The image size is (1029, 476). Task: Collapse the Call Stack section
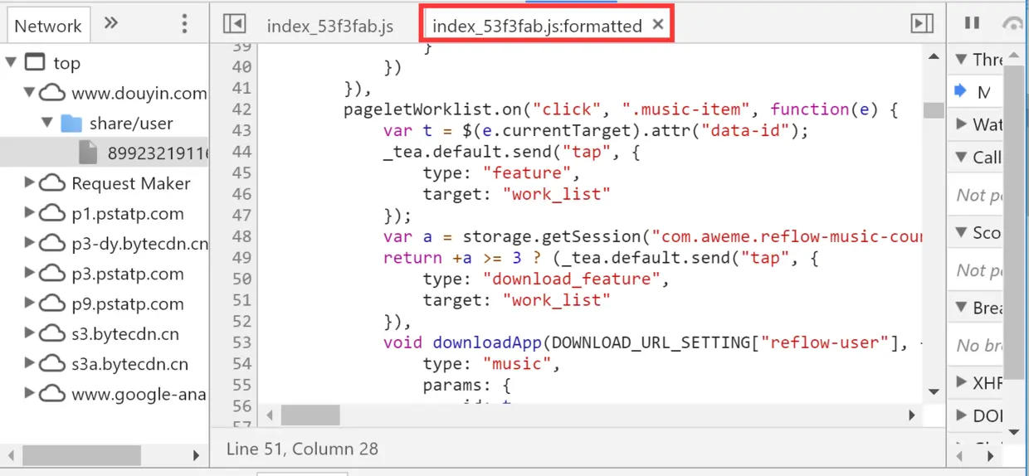point(962,158)
